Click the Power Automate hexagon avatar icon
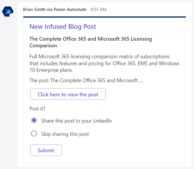The image size is (194, 169). tap(8, 12)
